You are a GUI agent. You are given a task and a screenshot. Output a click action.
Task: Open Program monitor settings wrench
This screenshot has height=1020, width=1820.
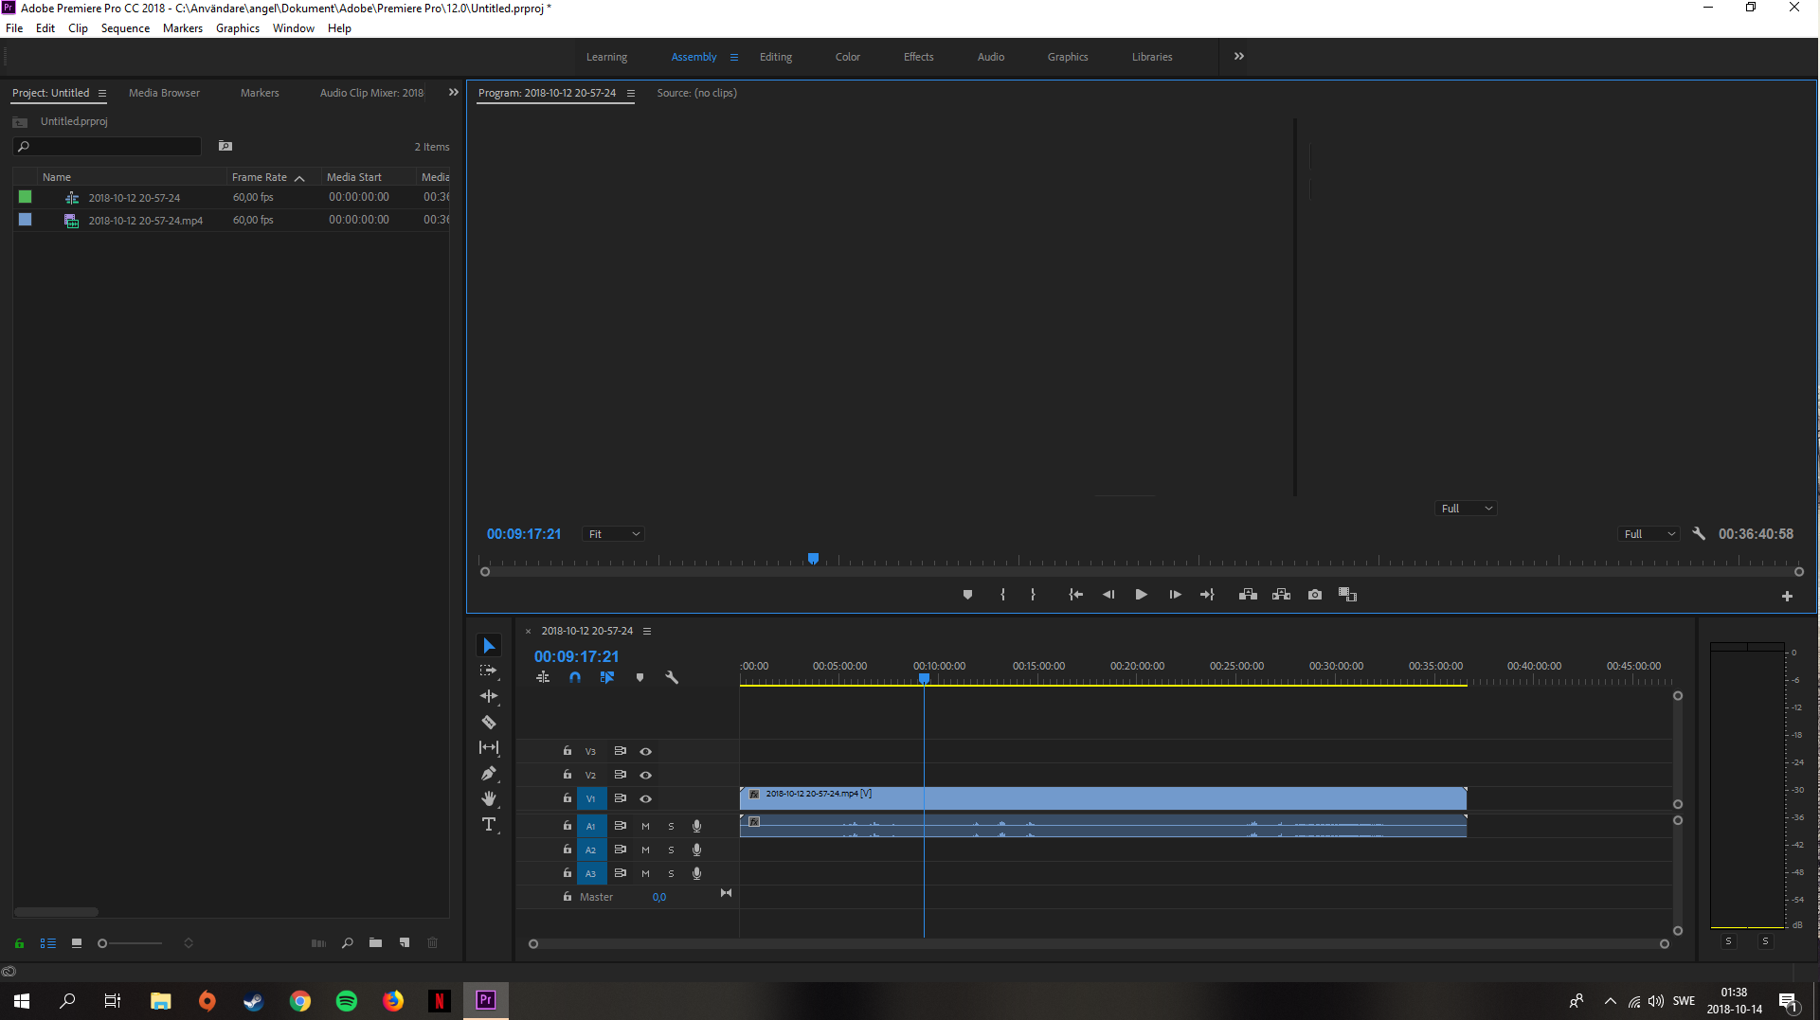click(1699, 534)
